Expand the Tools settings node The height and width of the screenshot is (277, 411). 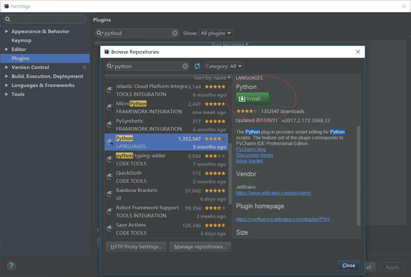tap(6, 94)
